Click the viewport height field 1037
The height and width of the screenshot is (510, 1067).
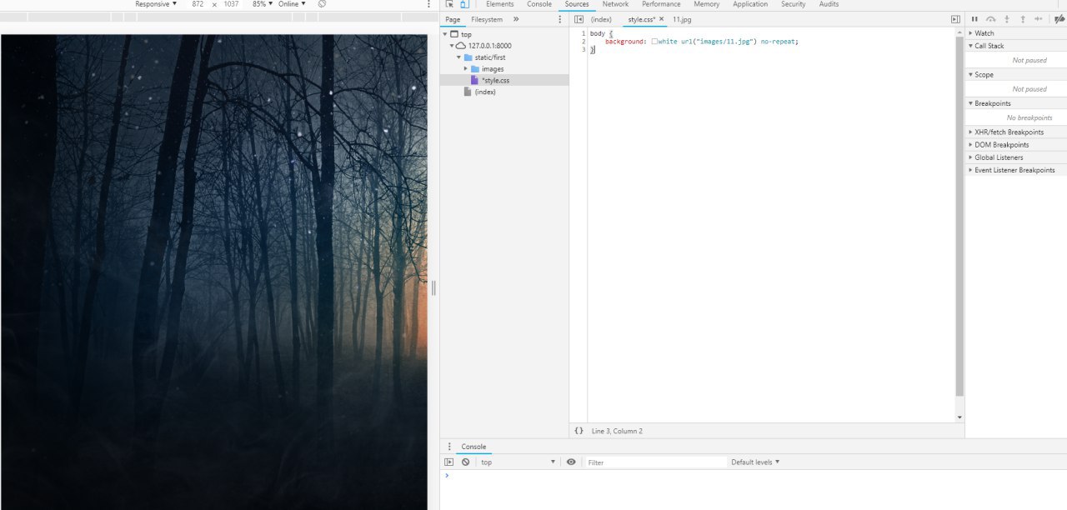click(231, 4)
